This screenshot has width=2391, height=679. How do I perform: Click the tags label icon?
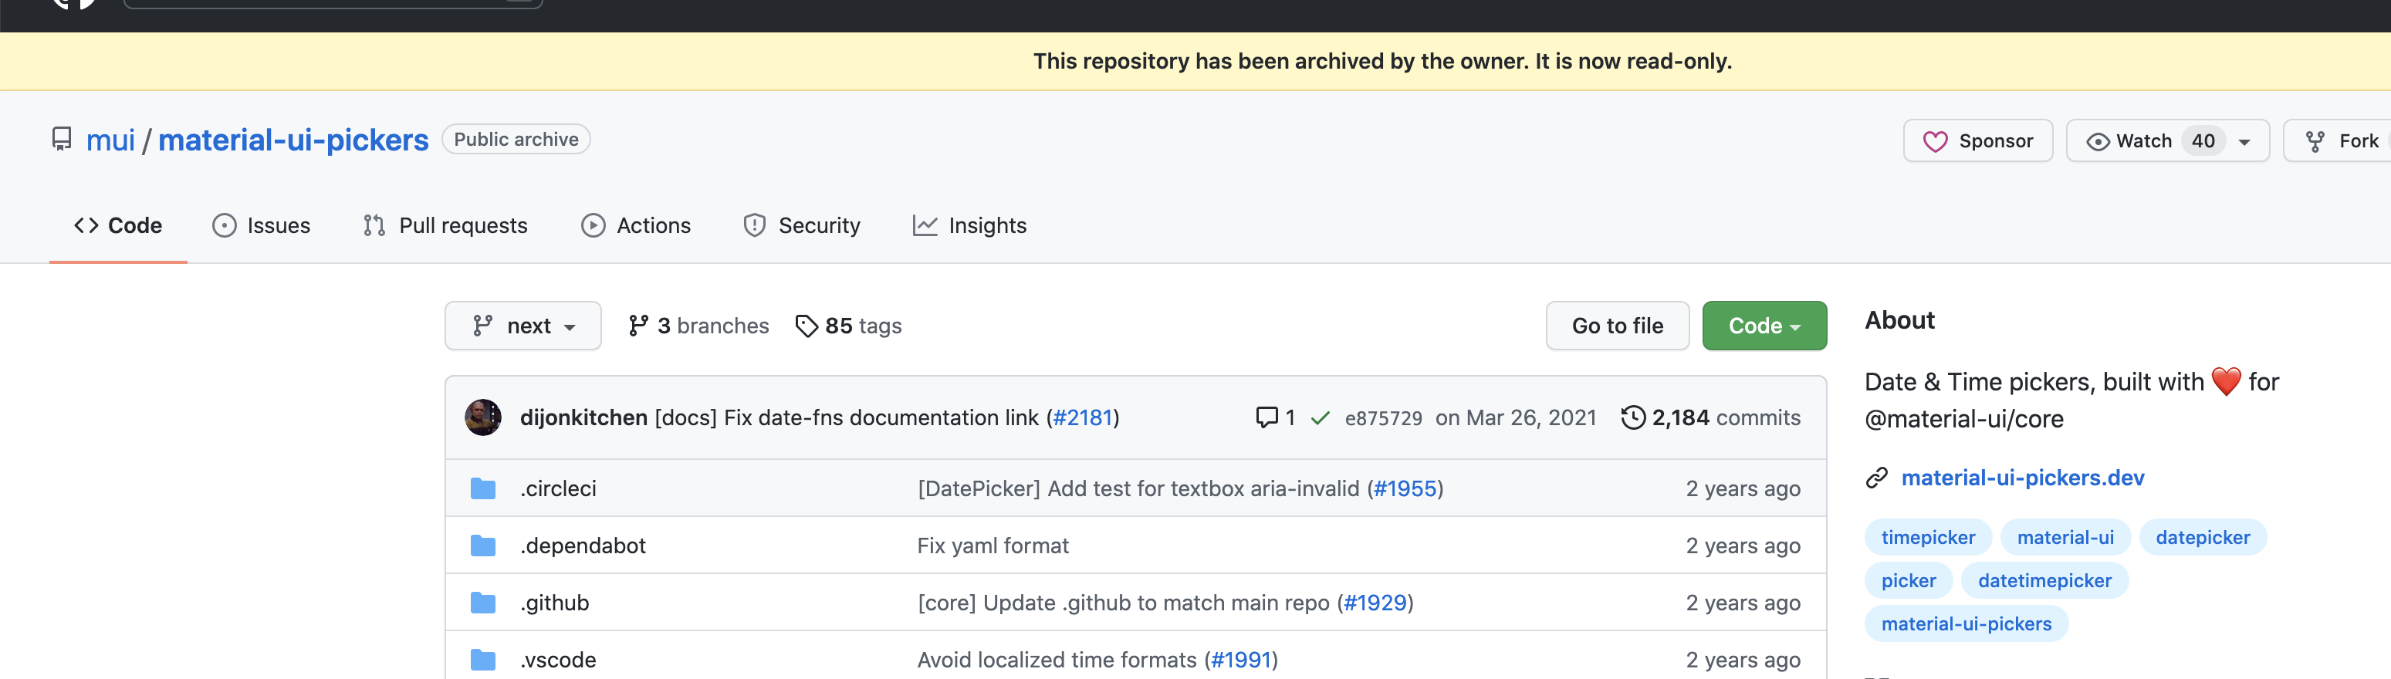click(807, 326)
